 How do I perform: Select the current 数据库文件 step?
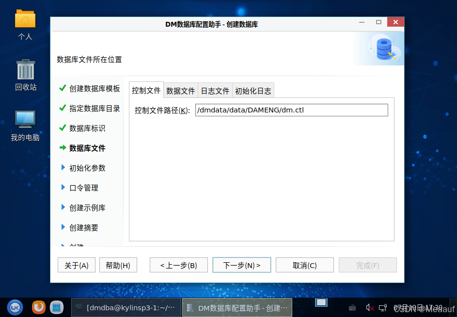coord(87,148)
